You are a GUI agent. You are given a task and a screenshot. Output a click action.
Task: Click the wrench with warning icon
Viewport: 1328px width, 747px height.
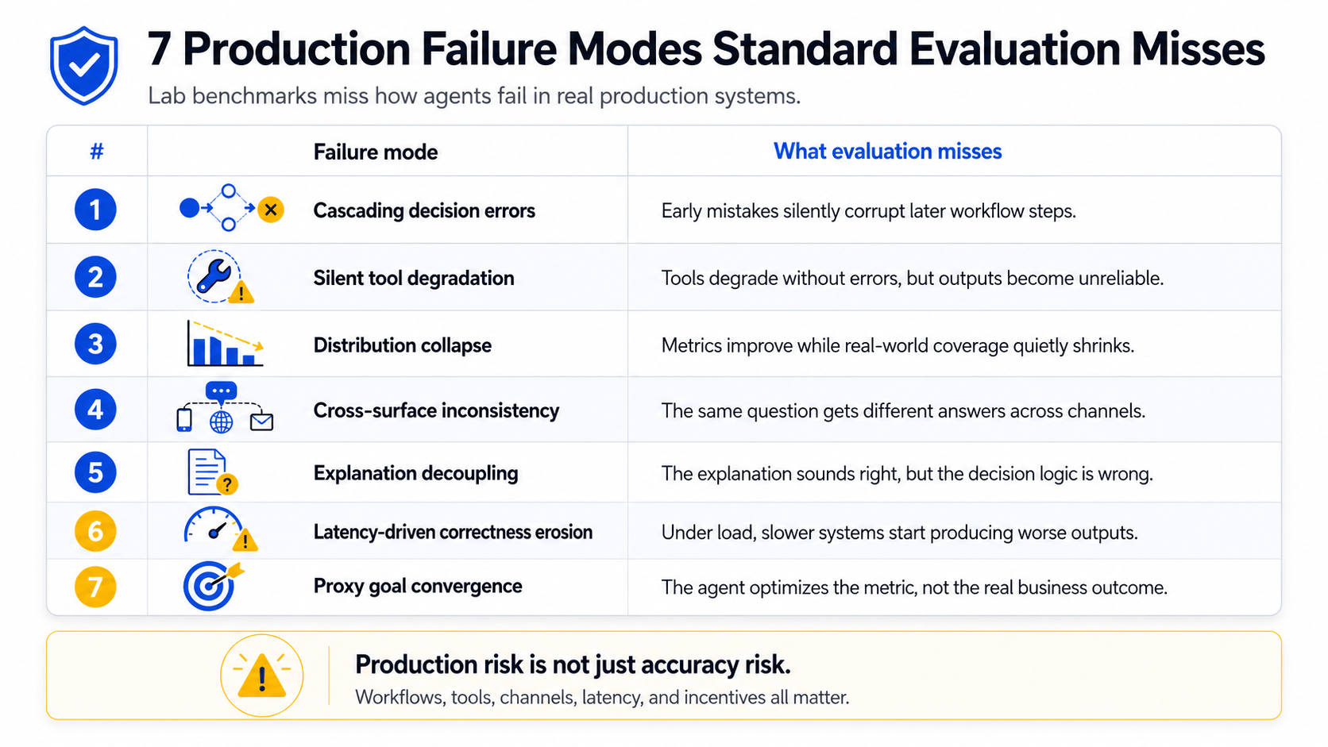tap(220, 277)
